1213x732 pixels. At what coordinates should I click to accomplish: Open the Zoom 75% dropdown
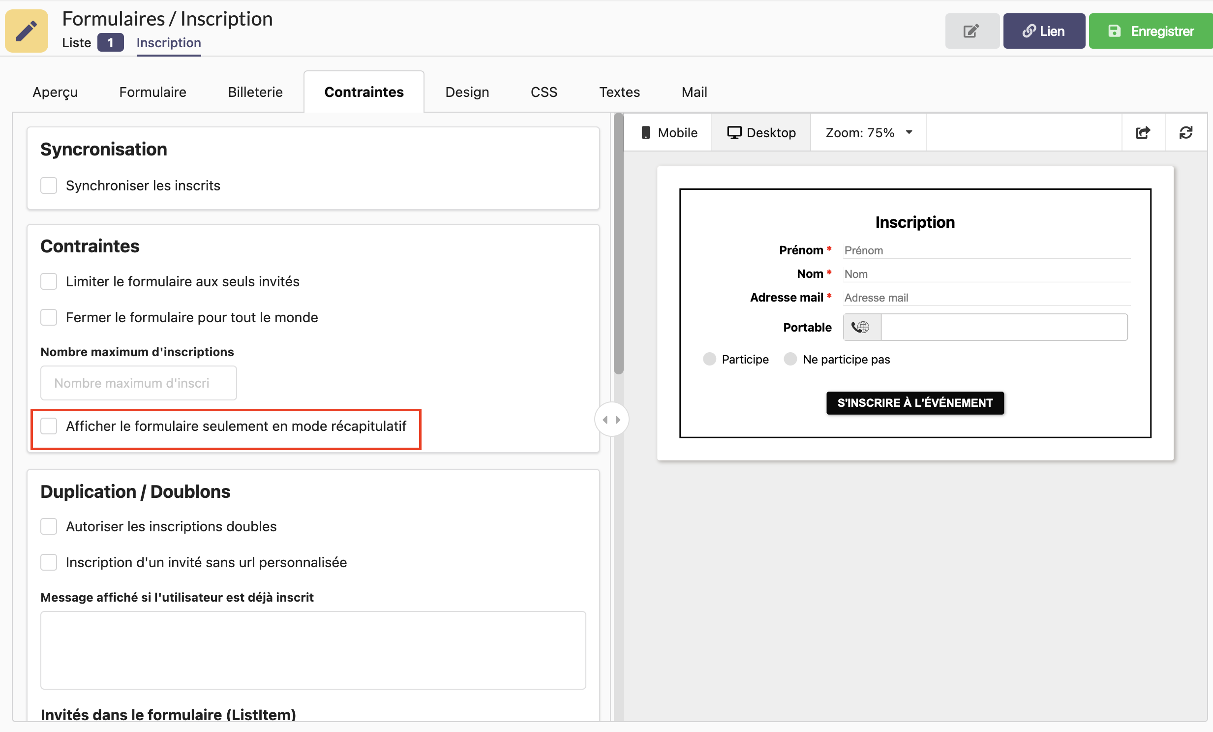[868, 132]
